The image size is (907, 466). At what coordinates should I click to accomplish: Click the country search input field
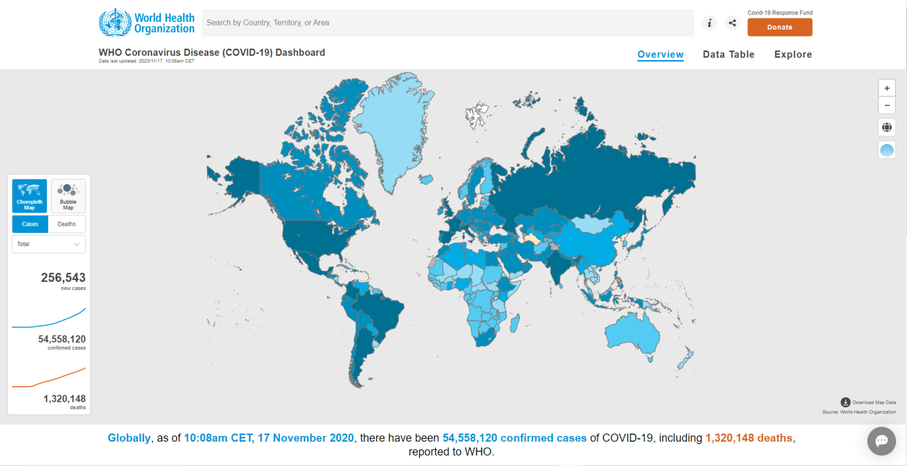pos(448,23)
